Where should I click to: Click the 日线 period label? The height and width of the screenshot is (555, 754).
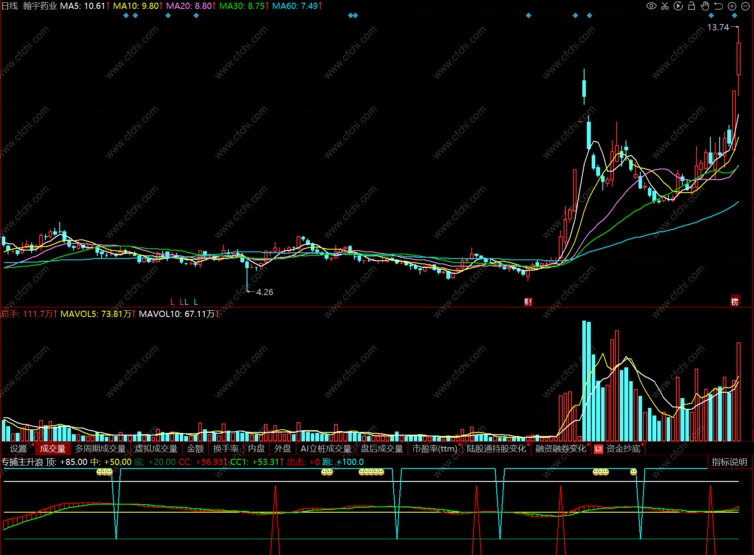coord(10,6)
